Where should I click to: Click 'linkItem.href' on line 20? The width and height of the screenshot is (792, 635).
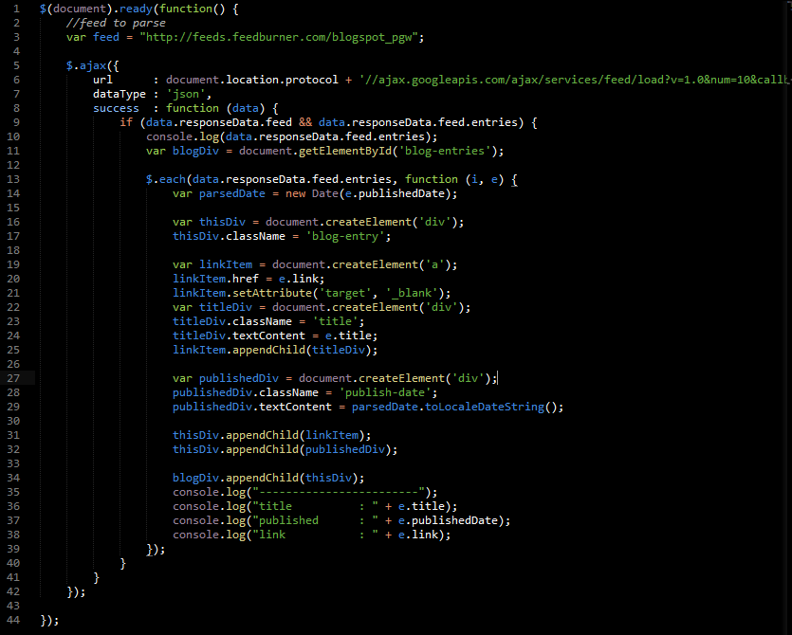tap(215, 279)
